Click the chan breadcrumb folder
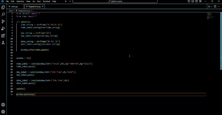The width and height of the screenshot is (222, 115). coord(11,11)
